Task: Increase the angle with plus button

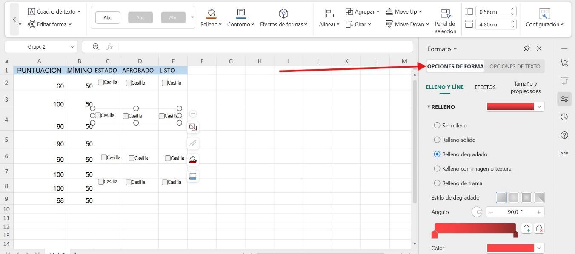Action: tap(539, 212)
